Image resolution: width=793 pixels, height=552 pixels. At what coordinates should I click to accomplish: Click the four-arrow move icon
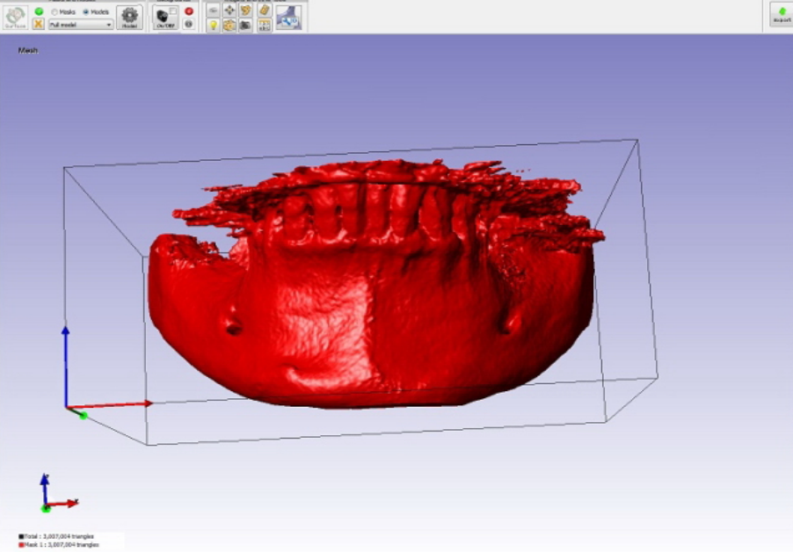pyautogui.click(x=229, y=11)
